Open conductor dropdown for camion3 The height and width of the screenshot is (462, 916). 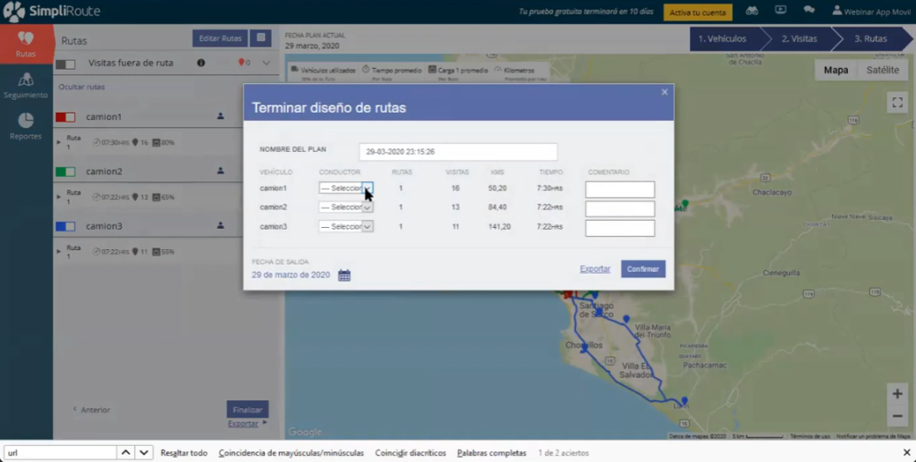(346, 226)
